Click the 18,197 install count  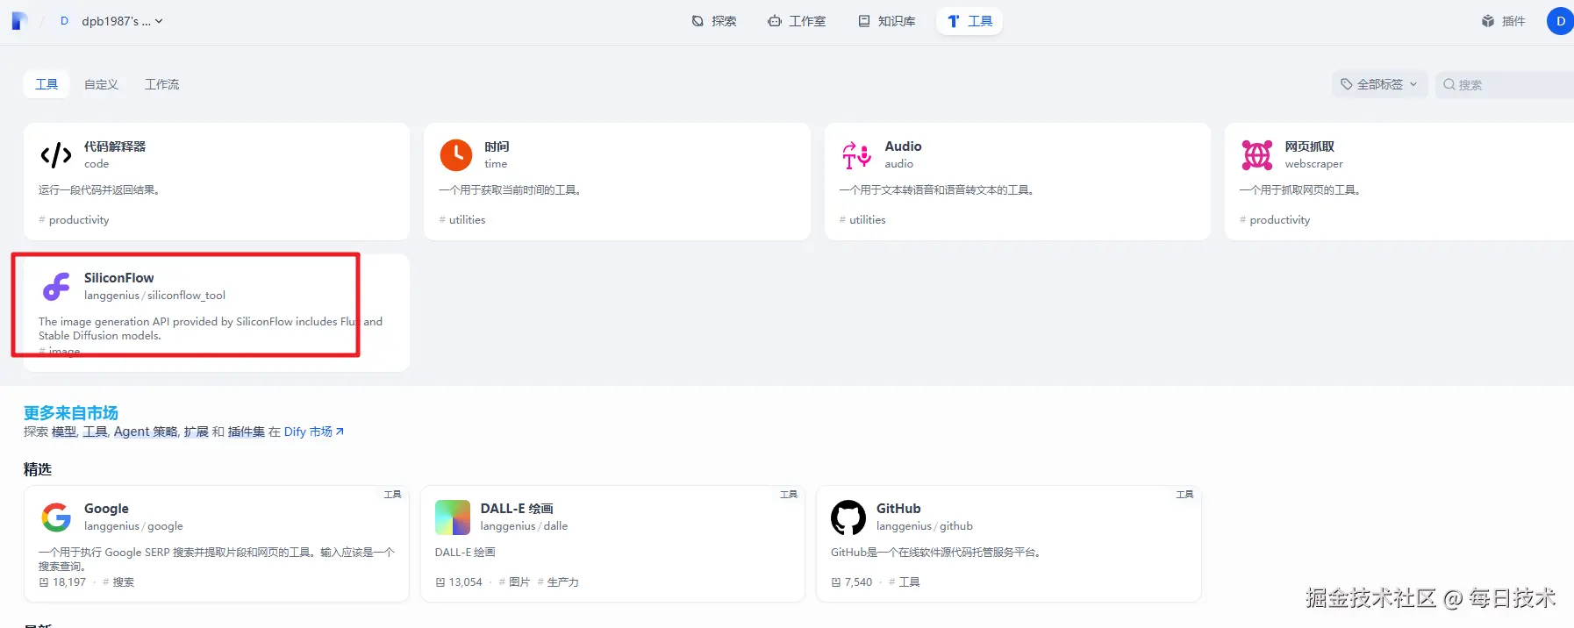(62, 582)
